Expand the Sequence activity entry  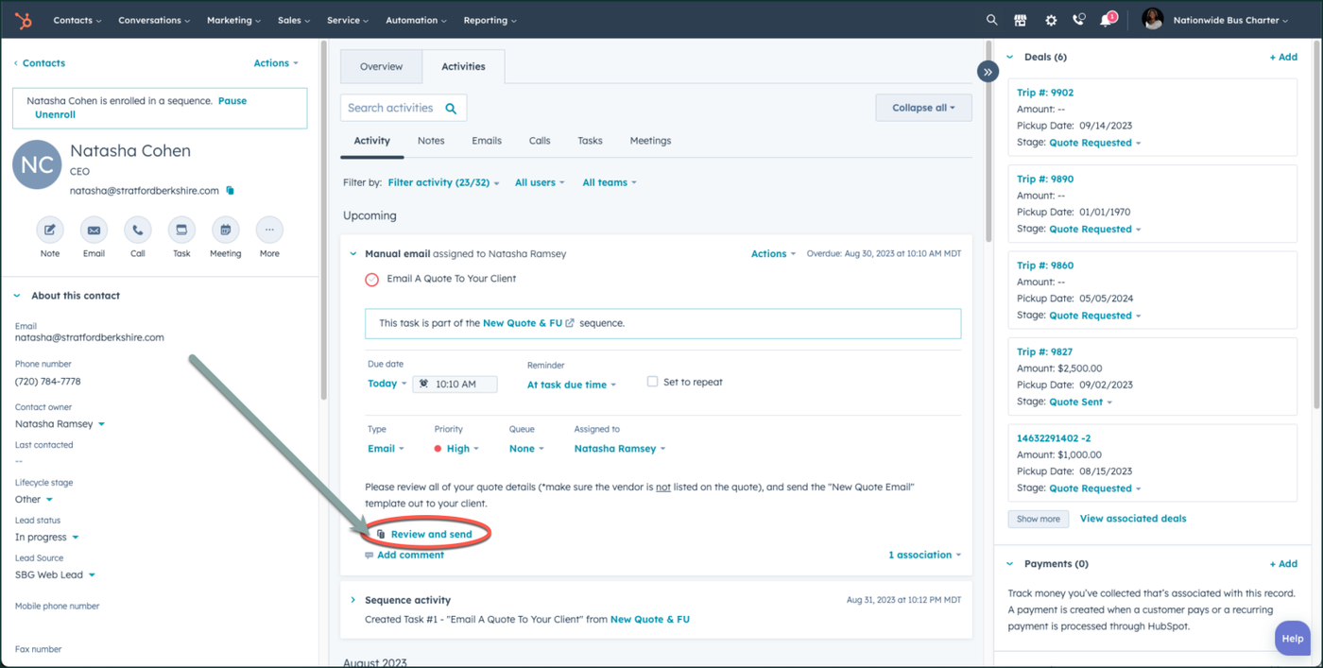click(x=353, y=600)
